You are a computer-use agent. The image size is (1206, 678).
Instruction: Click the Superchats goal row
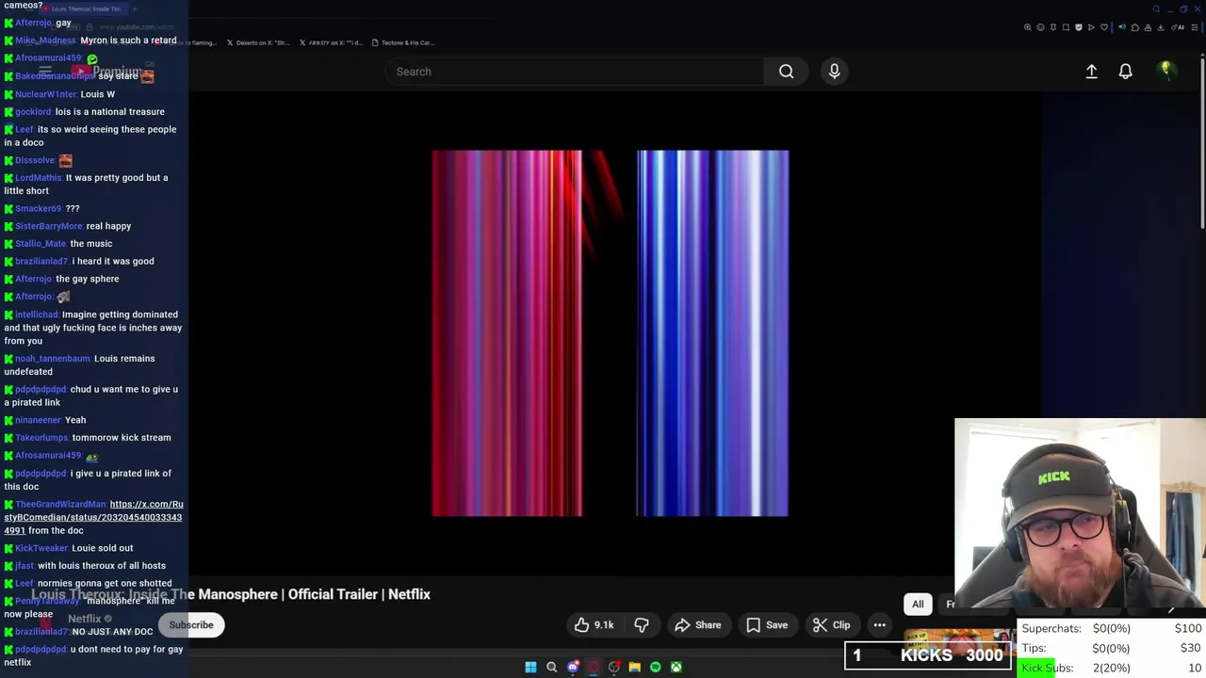tap(1113, 628)
